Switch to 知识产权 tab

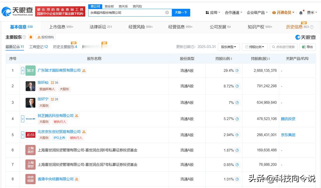260,27
